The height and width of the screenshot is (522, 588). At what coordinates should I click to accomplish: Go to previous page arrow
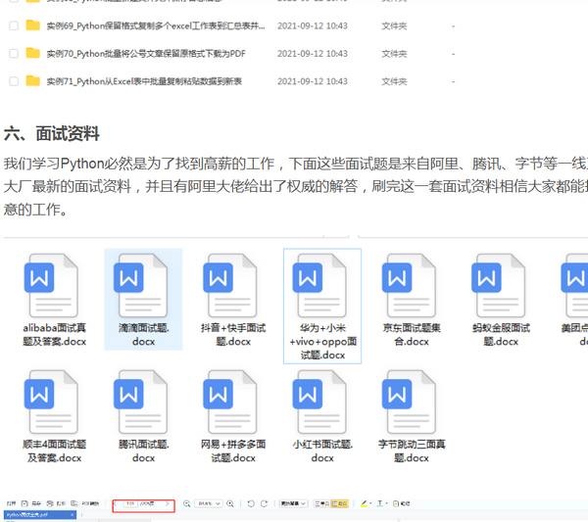[116, 503]
